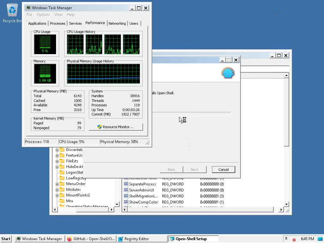Select the LowRegistry folder icon
The image size is (324, 243).
(62, 178)
